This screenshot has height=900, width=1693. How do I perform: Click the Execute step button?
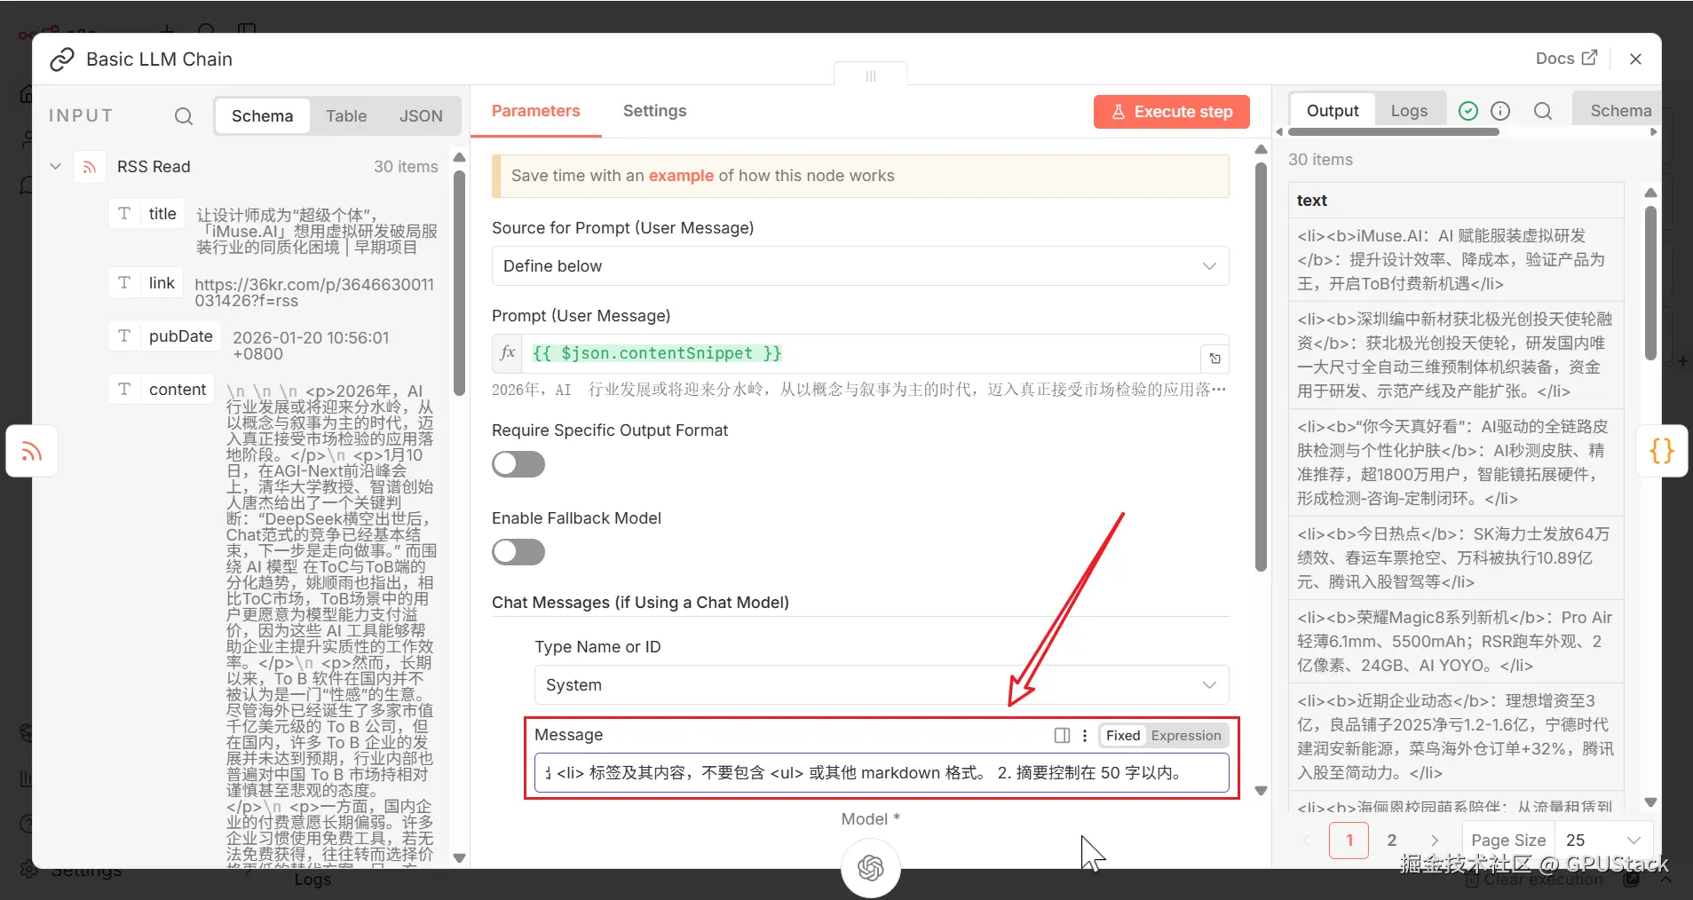[1172, 112]
